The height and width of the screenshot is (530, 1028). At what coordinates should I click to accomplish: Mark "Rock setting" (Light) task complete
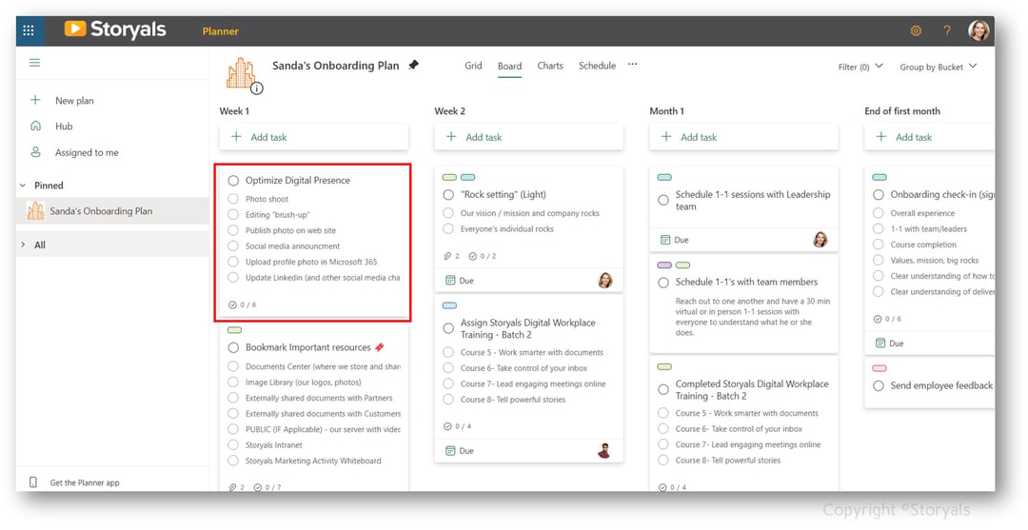448,194
